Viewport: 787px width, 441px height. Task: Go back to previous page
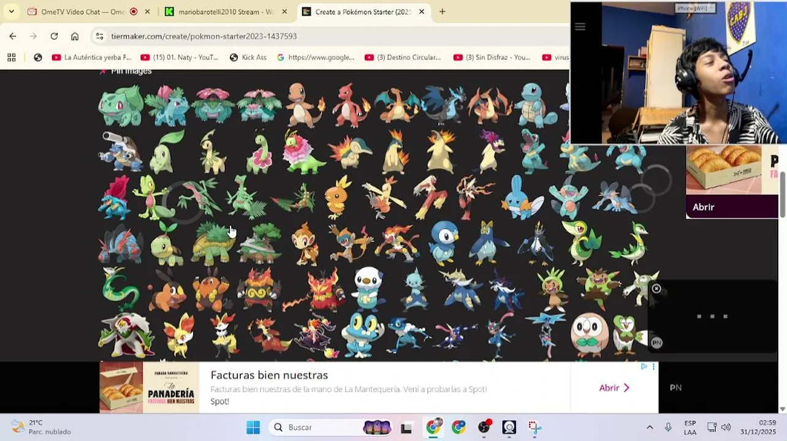(x=13, y=36)
